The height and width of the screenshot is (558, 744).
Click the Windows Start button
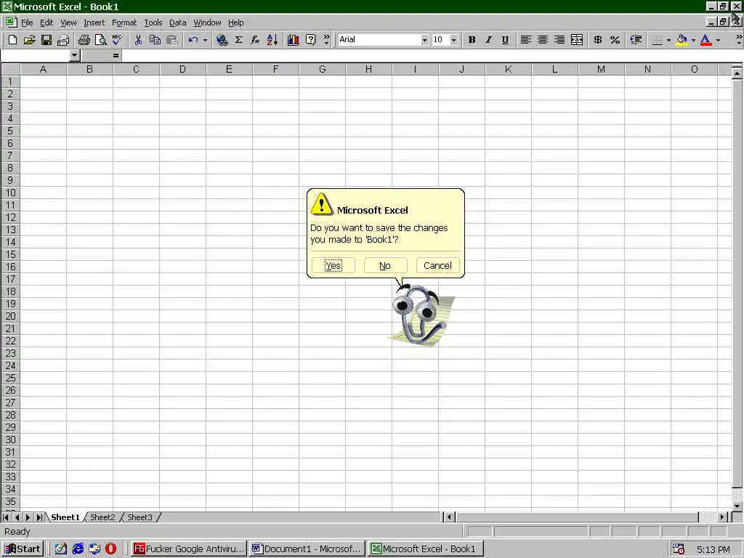pyautogui.click(x=23, y=549)
